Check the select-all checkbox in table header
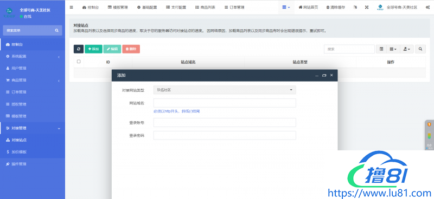 [x=79, y=62]
